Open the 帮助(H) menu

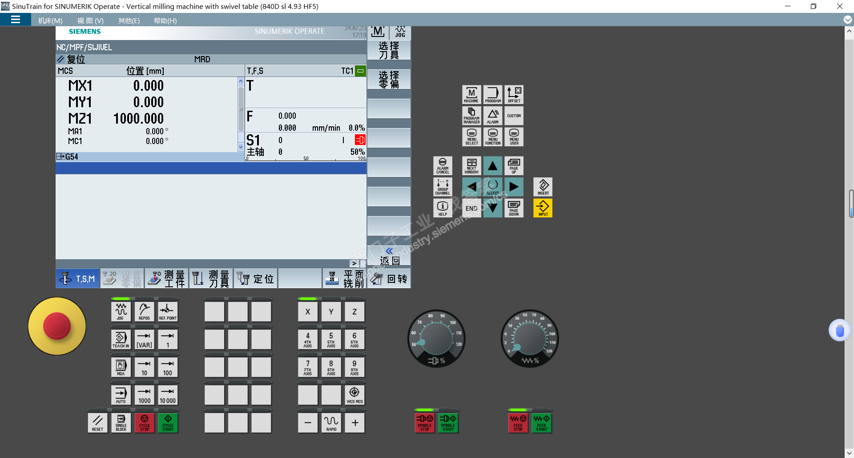[165, 20]
